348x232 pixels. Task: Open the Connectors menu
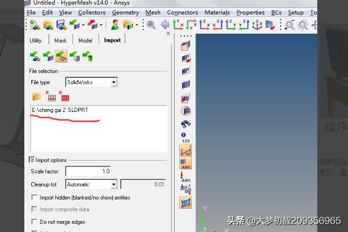click(x=183, y=12)
